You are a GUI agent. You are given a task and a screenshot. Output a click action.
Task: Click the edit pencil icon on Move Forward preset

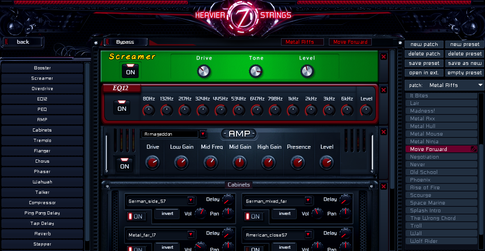tap(474, 149)
